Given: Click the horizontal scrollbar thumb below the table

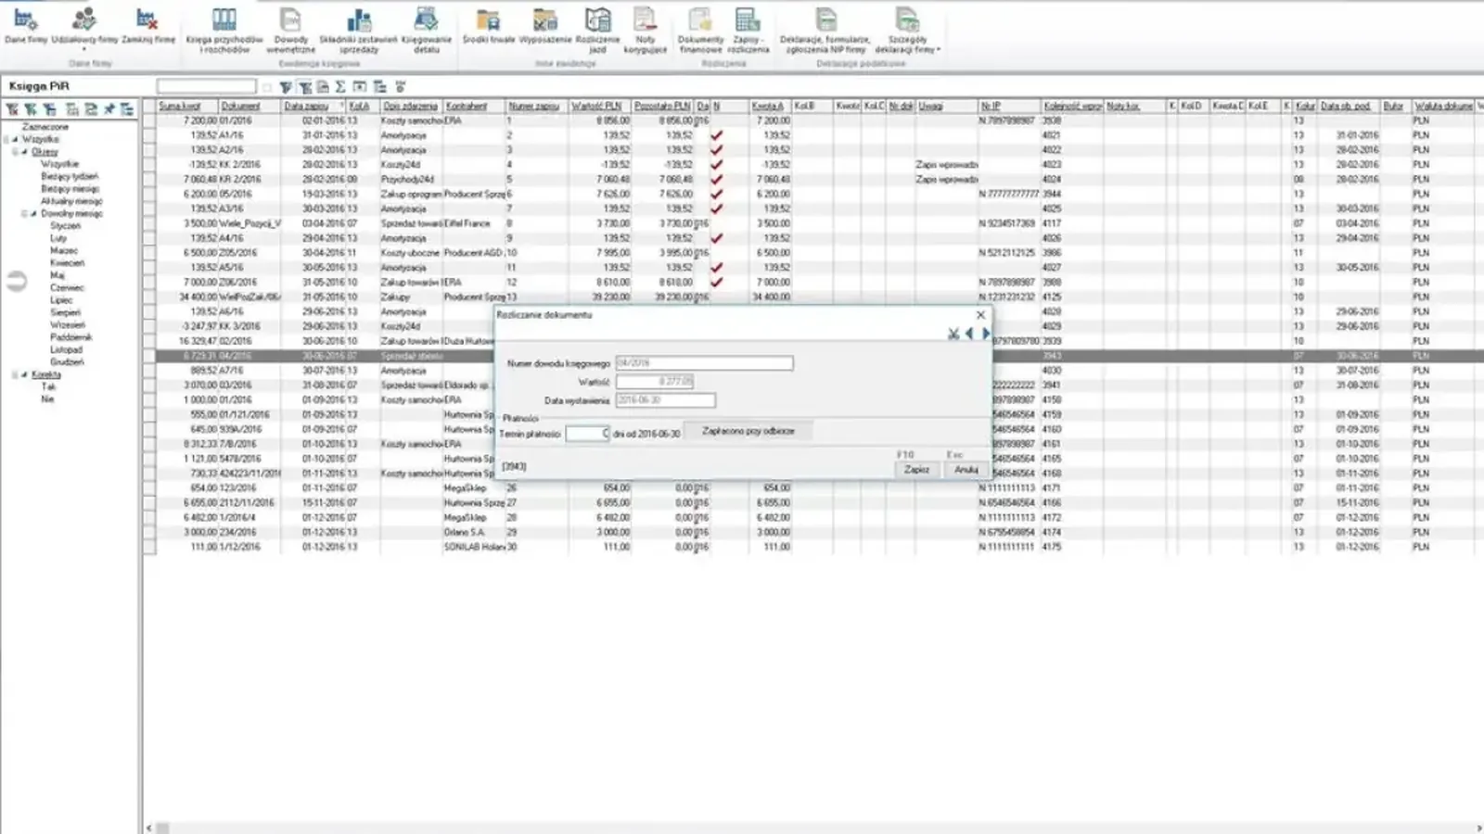Looking at the screenshot, I should (x=162, y=828).
